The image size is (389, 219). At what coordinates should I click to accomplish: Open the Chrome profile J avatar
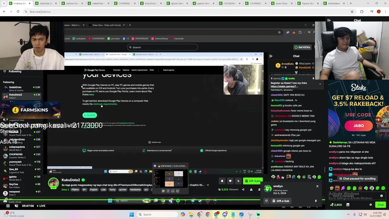click(379, 12)
